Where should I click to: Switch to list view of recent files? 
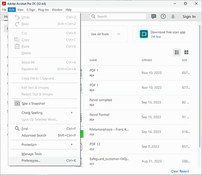click(x=177, y=52)
